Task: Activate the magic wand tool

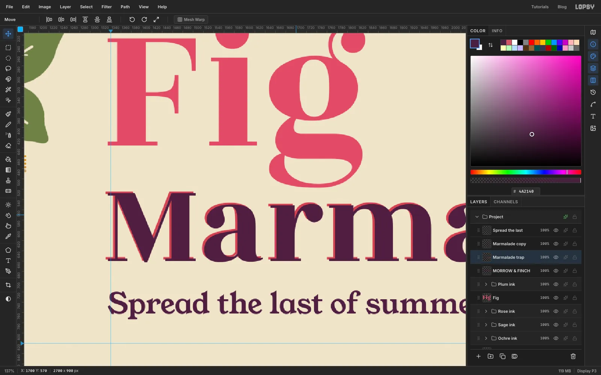Action: tap(8, 90)
